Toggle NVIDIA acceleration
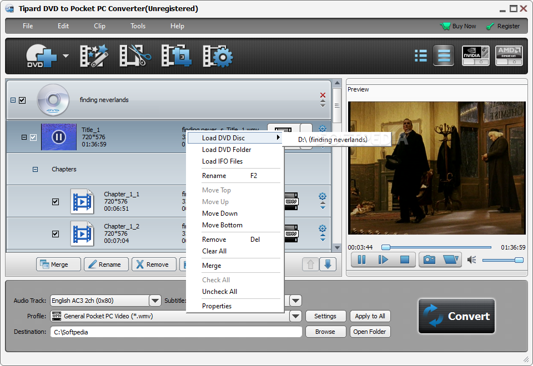533x366 pixels. click(476, 55)
